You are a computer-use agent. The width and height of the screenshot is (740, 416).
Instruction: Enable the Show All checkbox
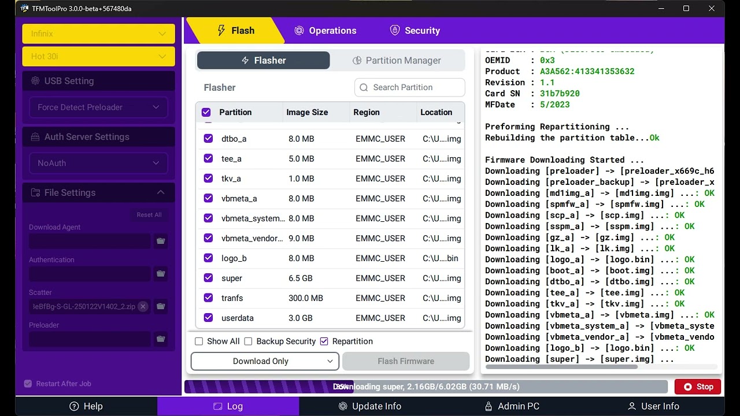[199, 341]
